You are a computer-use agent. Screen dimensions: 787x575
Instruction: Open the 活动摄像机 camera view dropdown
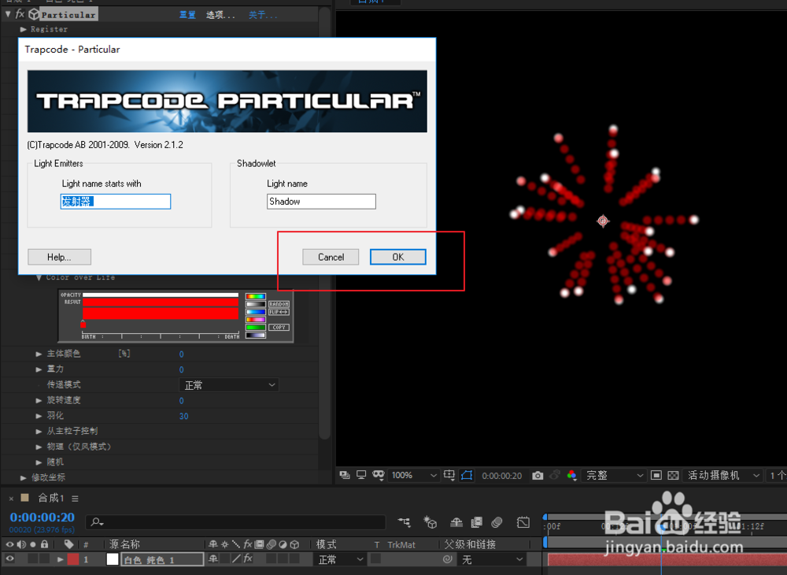[722, 475]
